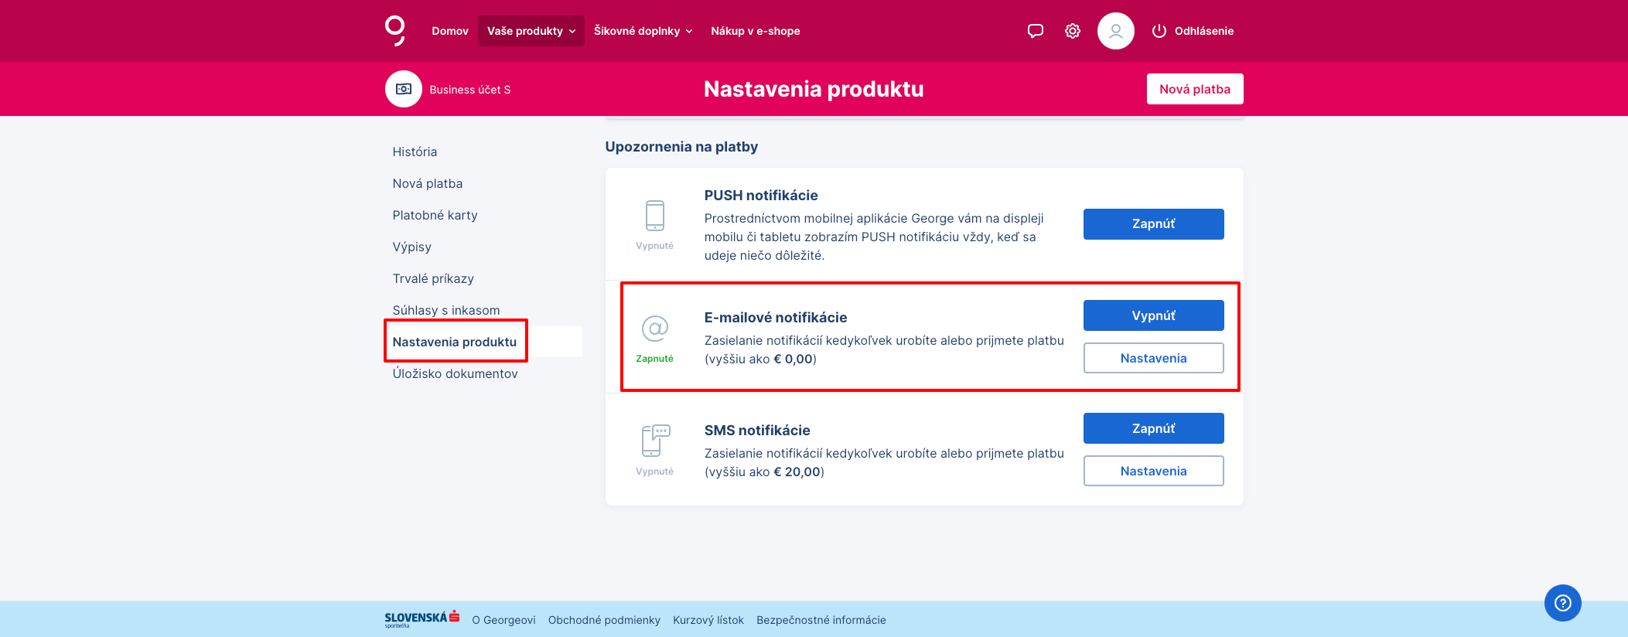Image resolution: width=1628 pixels, height=637 pixels.
Task: Turn off e-mail notifications with Vypnúť
Action: 1154,315
